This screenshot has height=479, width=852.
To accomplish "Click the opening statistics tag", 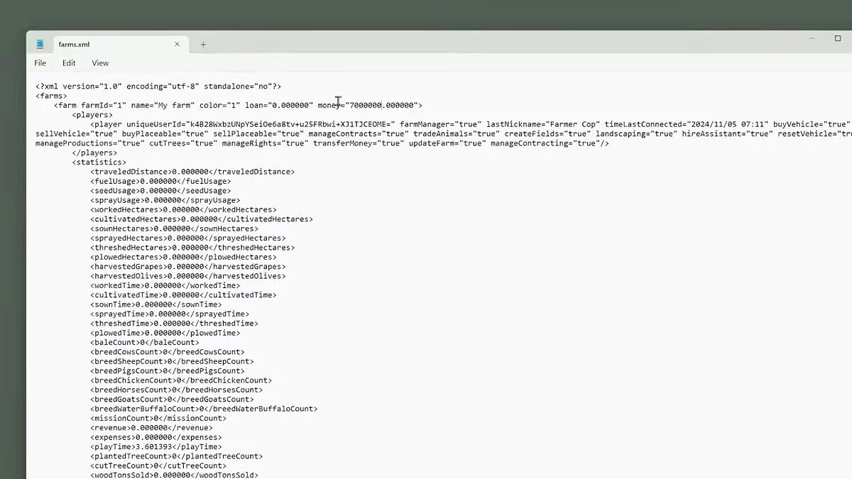I will click(x=99, y=163).
